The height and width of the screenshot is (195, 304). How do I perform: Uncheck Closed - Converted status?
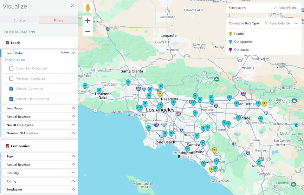11,89
